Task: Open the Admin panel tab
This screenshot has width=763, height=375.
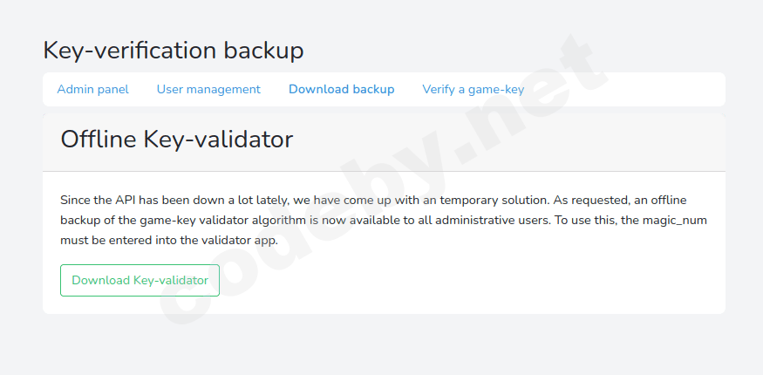Action: point(92,89)
